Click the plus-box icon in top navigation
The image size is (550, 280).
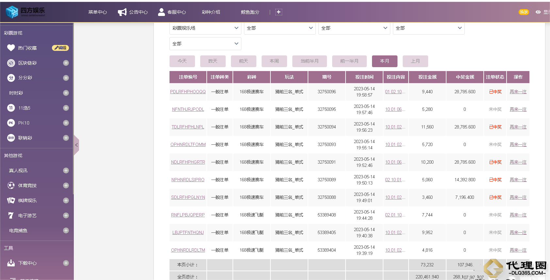point(279,12)
